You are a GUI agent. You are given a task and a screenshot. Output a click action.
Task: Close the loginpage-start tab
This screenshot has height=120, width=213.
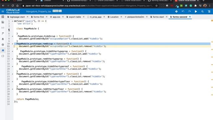click(x=28, y=17)
